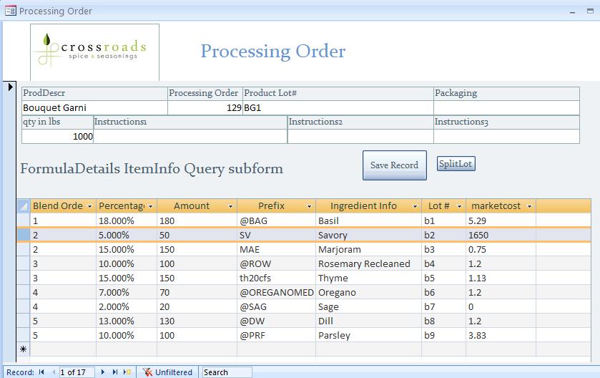Go to previous record arrow
Image resolution: width=600 pixels, height=378 pixels.
(x=51, y=372)
